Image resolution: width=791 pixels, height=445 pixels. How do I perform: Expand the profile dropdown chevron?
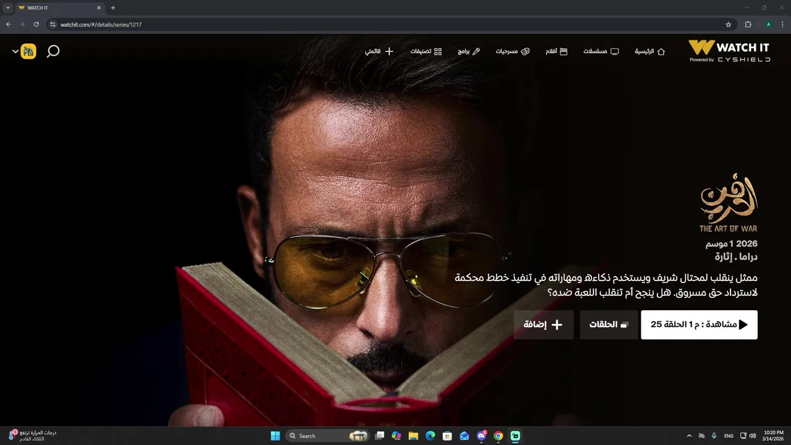(15, 51)
